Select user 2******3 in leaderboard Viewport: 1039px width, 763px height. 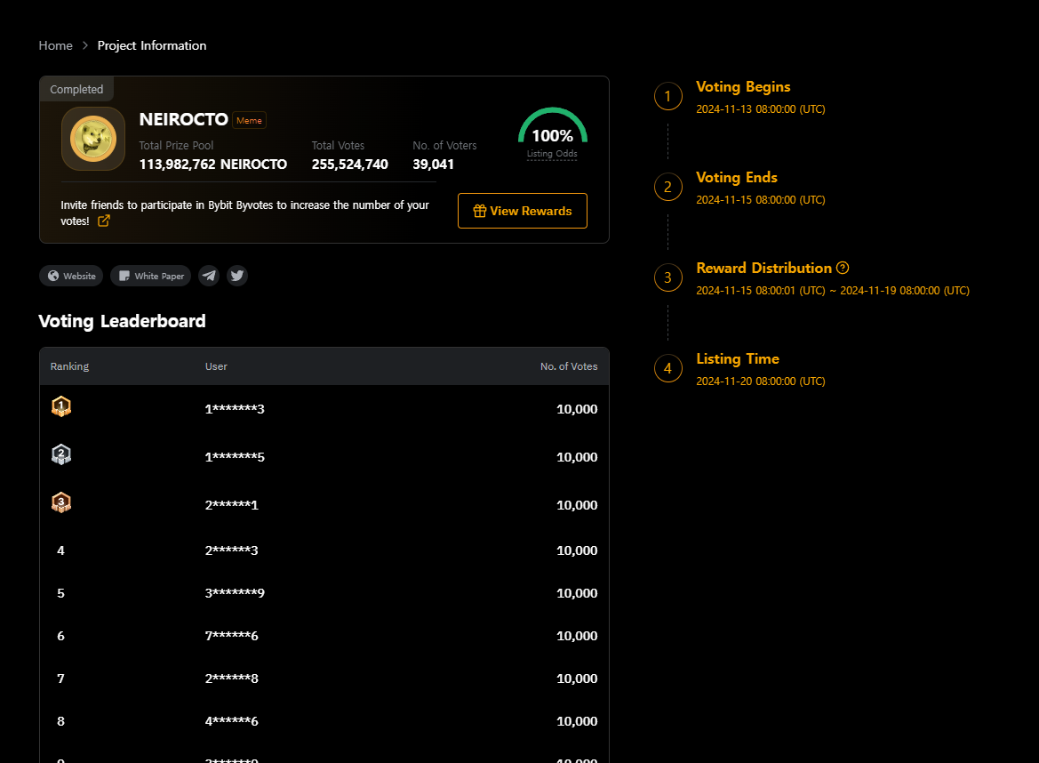point(231,550)
